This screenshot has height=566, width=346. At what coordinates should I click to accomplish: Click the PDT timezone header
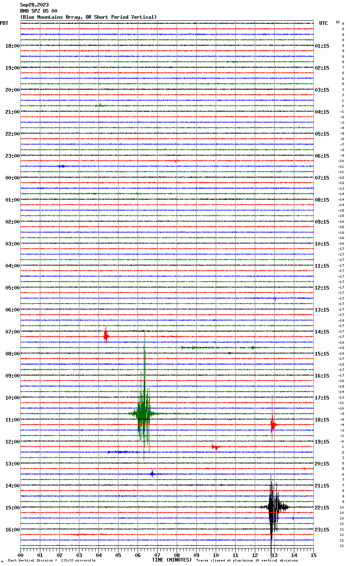(4, 23)
